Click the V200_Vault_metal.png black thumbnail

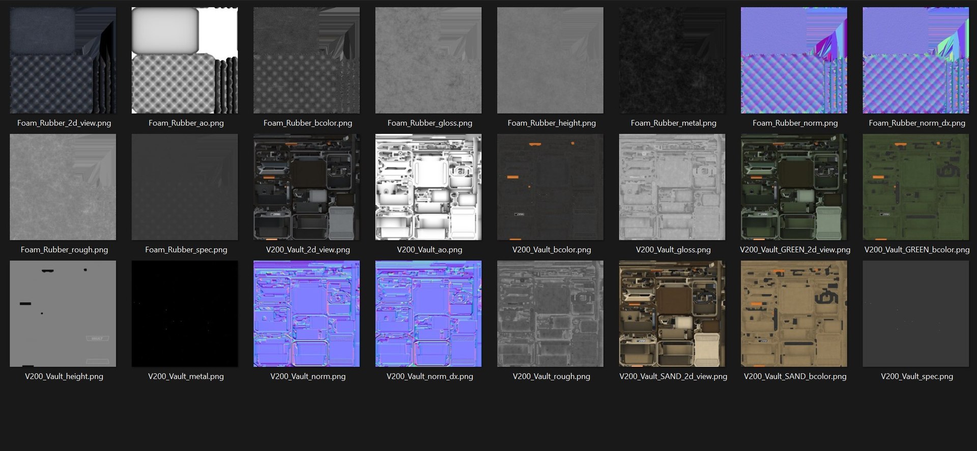(185, 314)
